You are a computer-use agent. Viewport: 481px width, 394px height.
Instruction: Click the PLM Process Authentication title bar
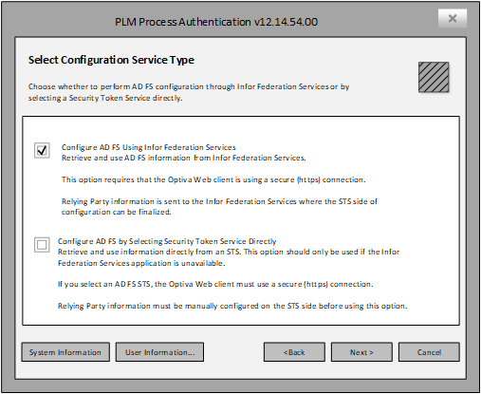[216, 22]
